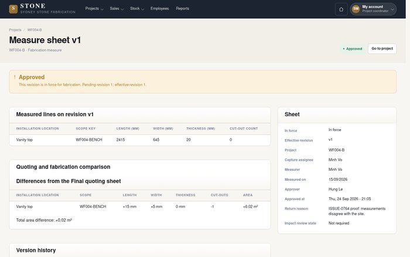Expand the Sales menu
410x257 pixels.
point(117,8)
